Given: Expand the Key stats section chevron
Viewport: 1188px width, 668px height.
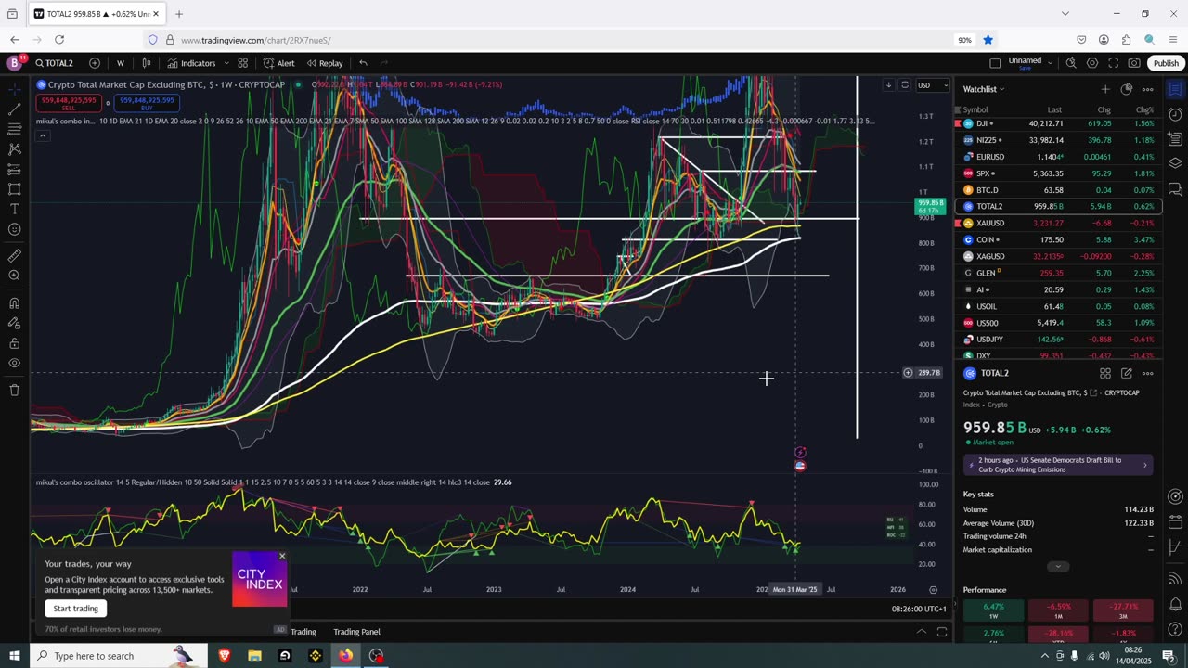Looking at the screenshot, I should [x=1057, y=566].
